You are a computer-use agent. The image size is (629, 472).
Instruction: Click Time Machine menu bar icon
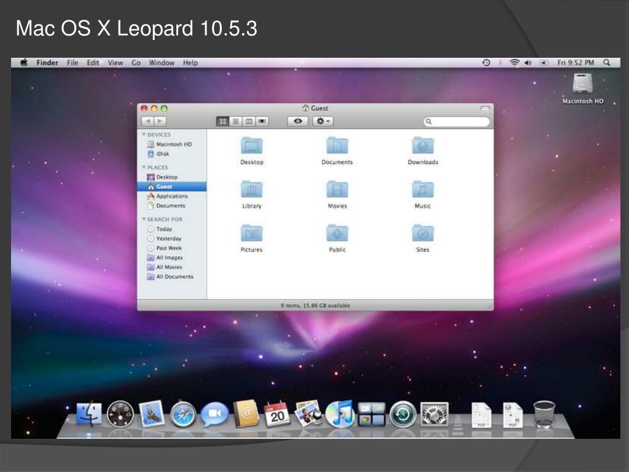pyautogui.click(x=486, y=63)
